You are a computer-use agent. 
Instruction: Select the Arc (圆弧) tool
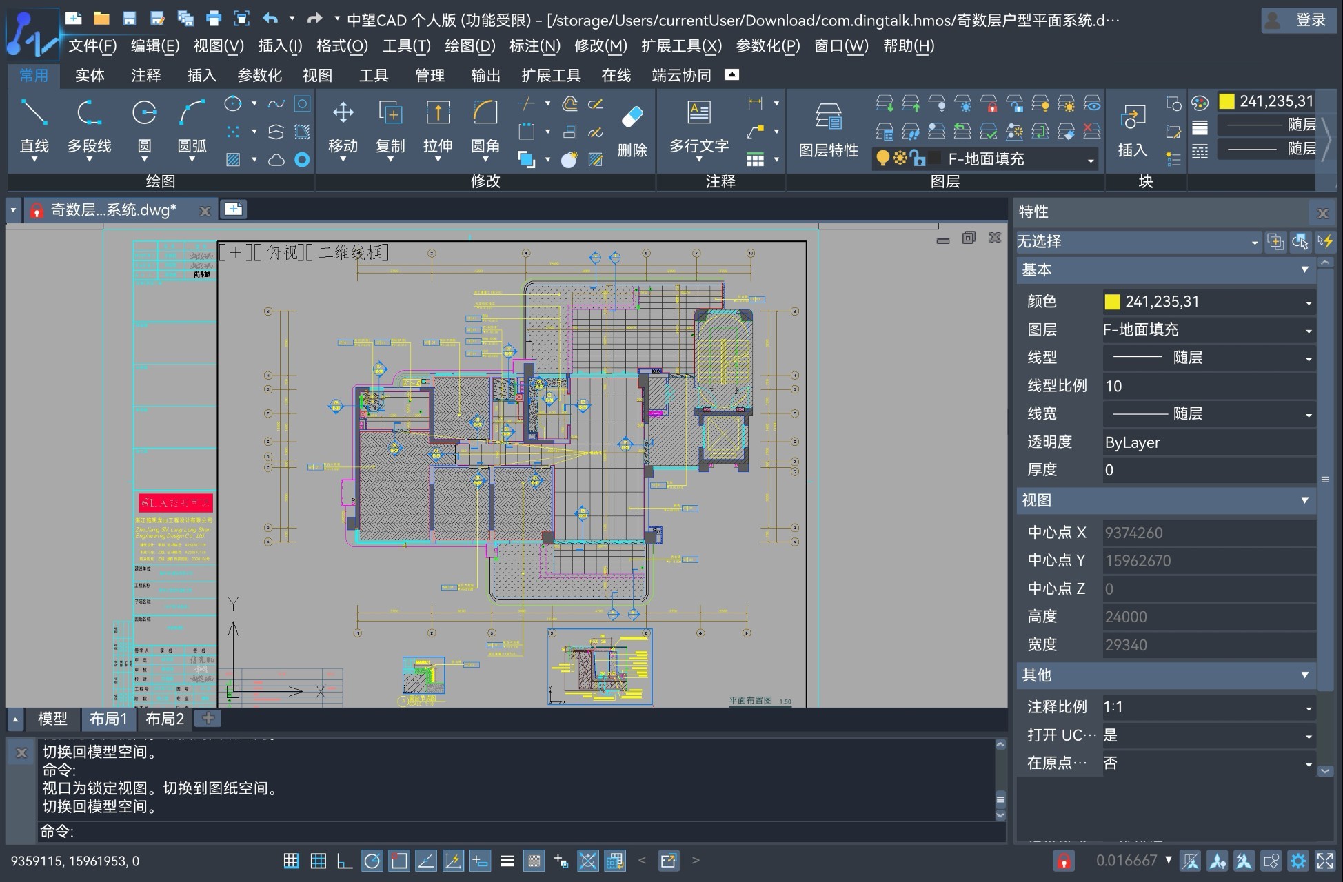pyautogui.click(x=192, y=128)
